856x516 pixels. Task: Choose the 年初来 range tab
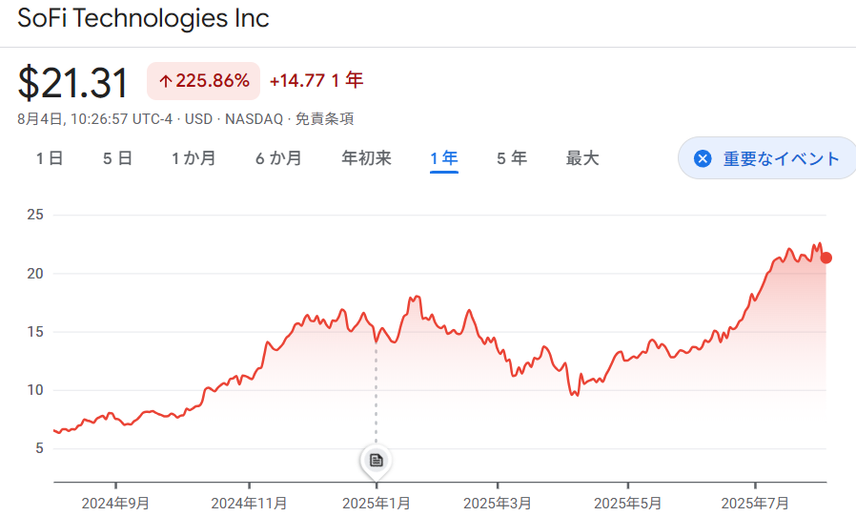[366, 158]
